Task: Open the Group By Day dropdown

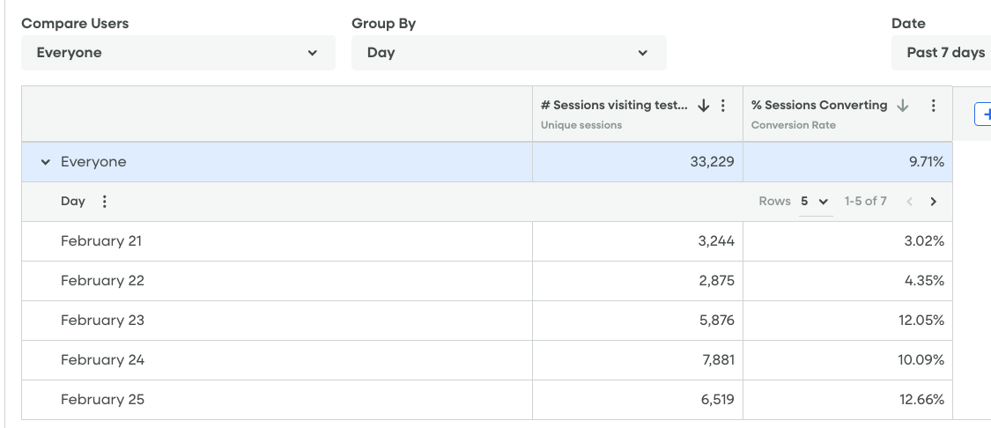Action: pyautogui.click(x=508, y=53)
